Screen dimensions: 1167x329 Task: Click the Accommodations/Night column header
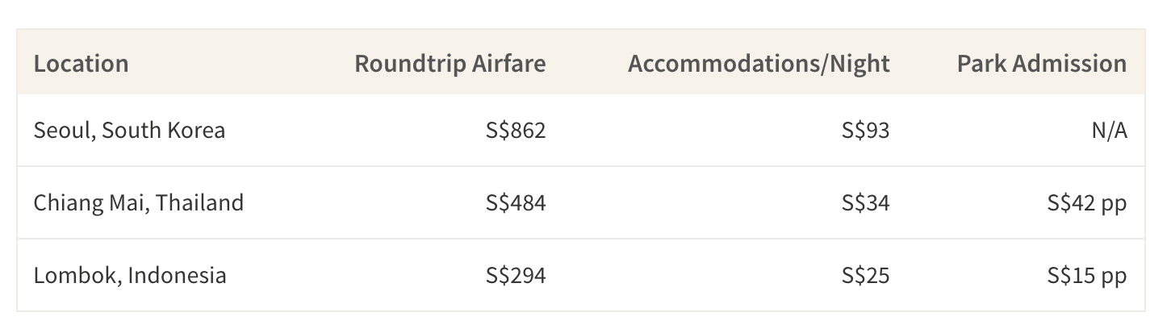[x=759, y=64]
